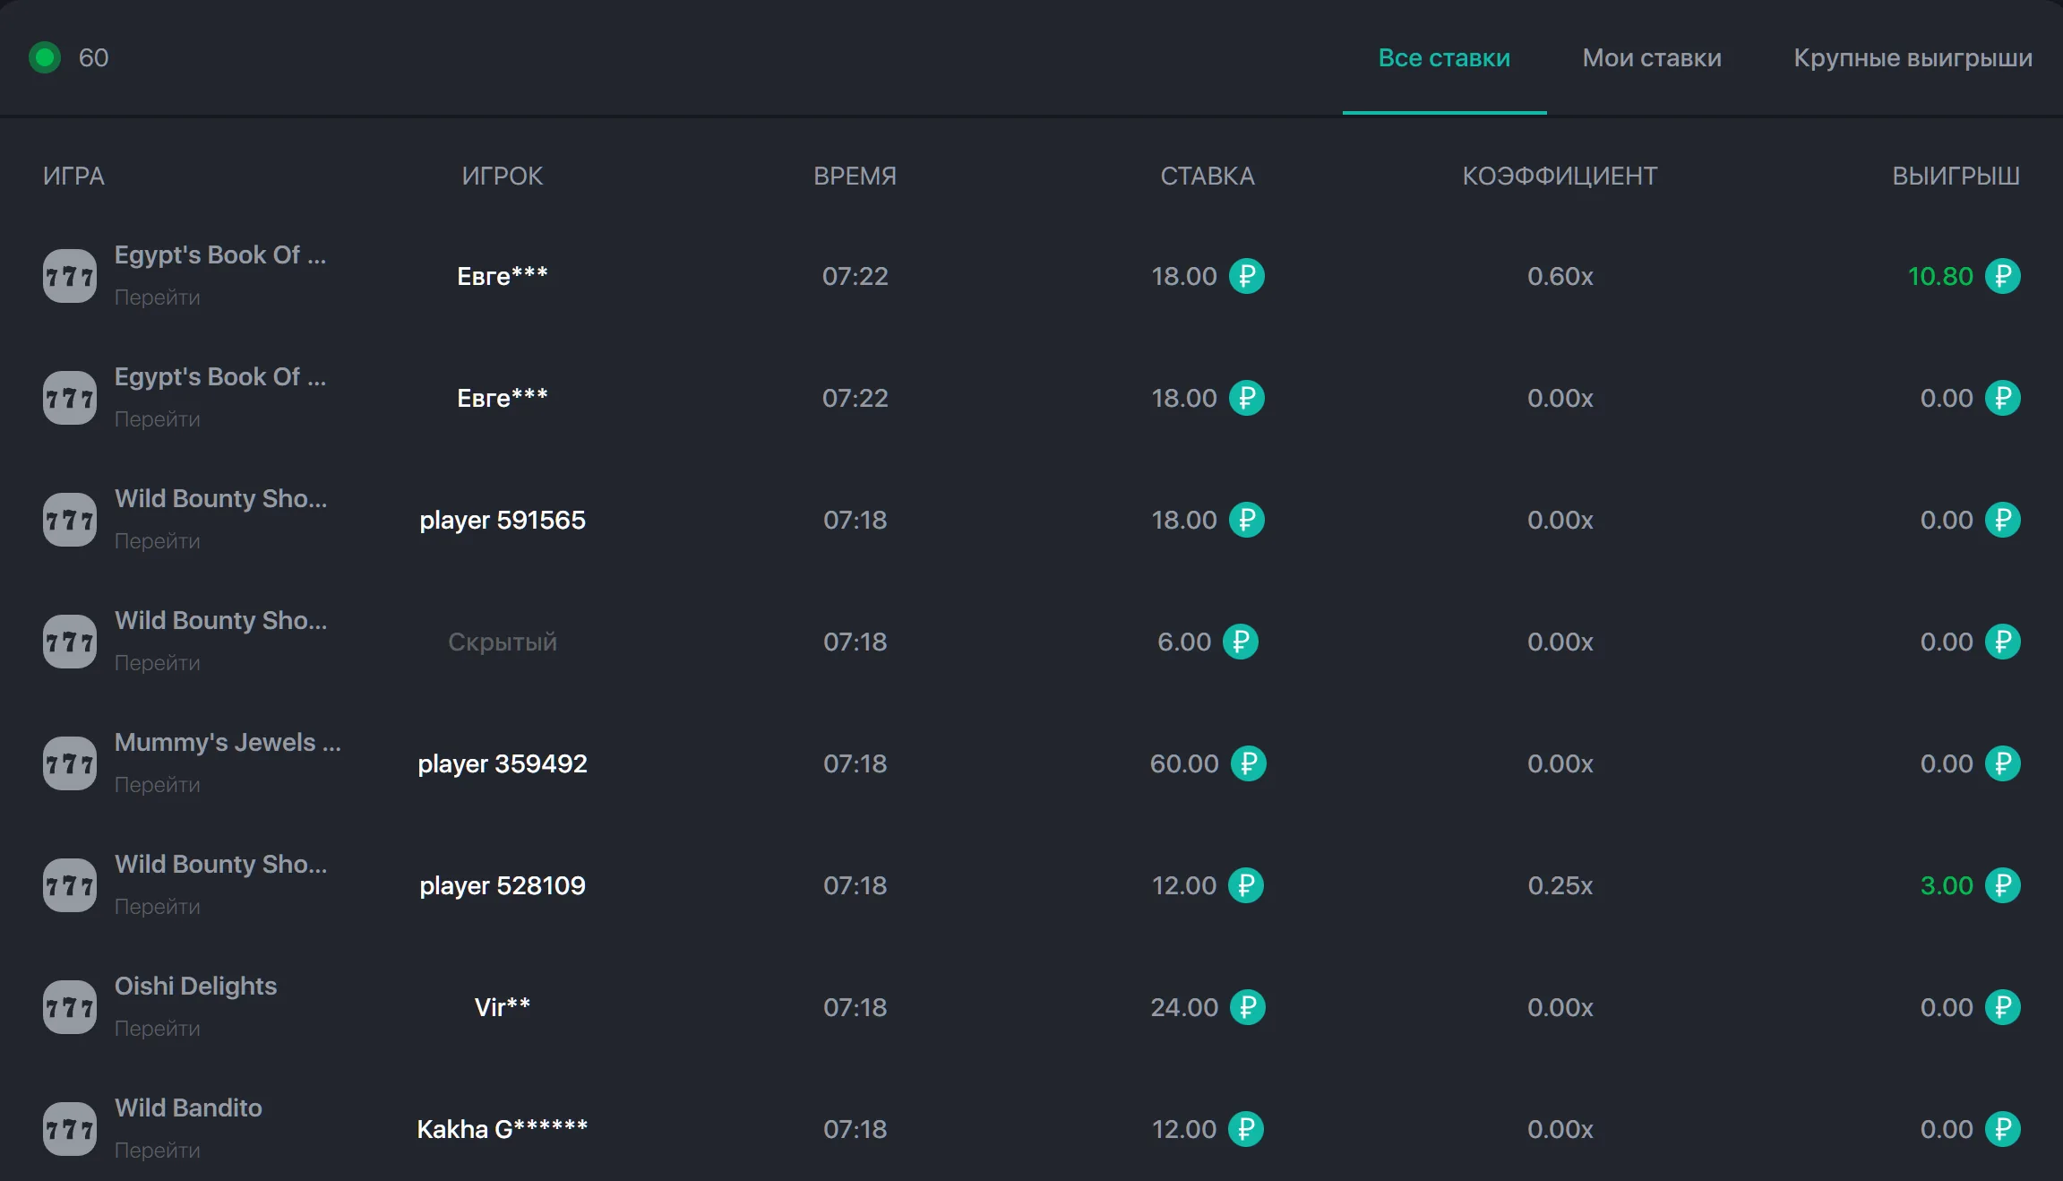Open the Крупные выигрыши tab
Viewport: 2063px width, 1181px height.
point(1913,57)
